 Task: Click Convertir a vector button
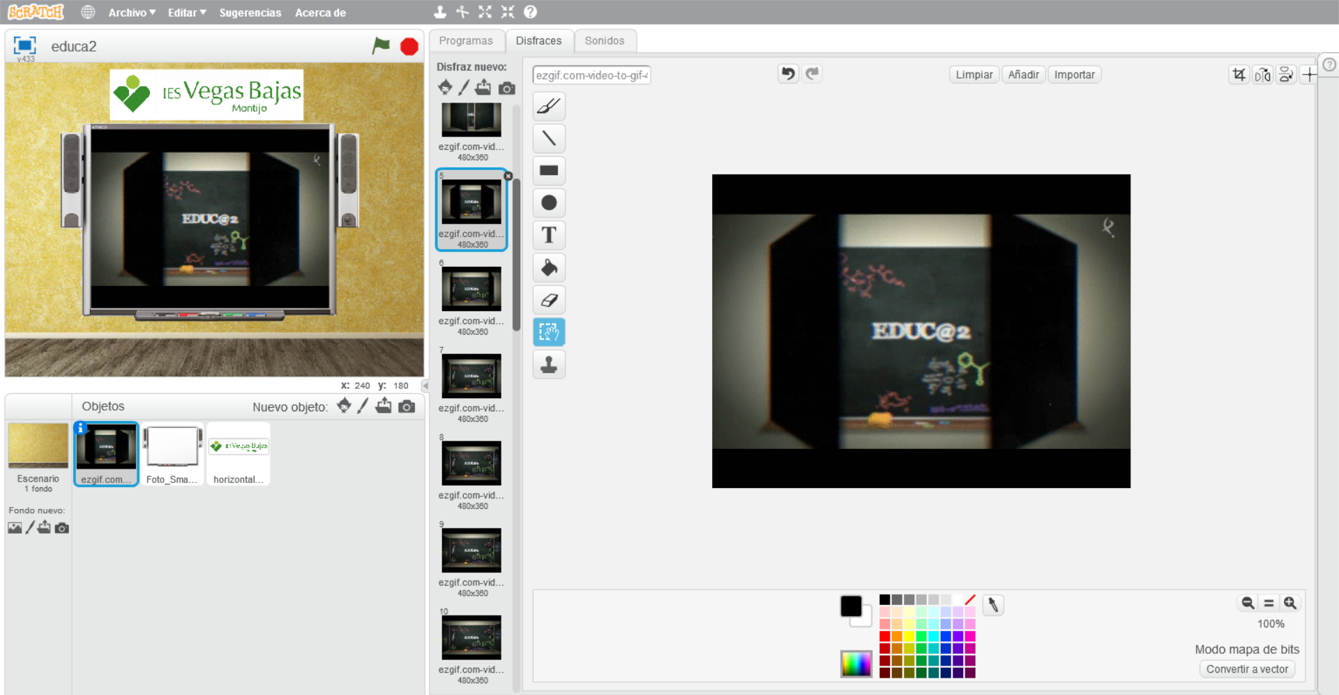tap(1247, 669)
